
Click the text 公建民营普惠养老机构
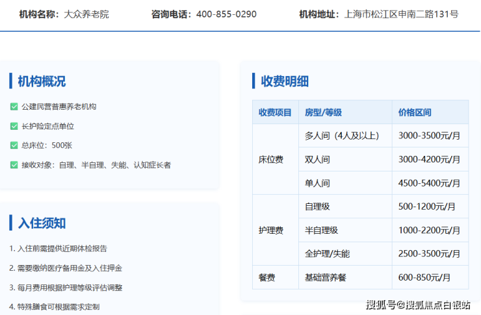pyautogui.click(x=59, y=107)
